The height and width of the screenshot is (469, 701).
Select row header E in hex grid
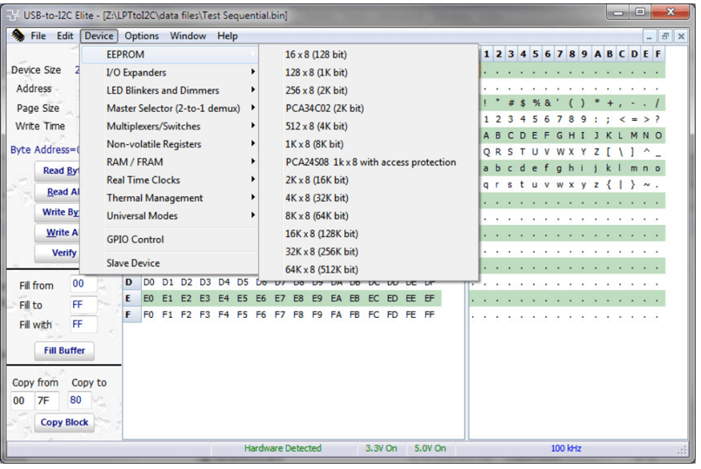click(x=129, y=298)
